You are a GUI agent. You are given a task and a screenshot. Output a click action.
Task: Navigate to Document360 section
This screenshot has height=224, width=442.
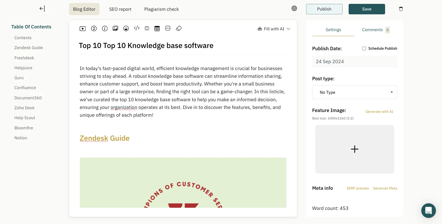pyautogui.click(x=28, y=98)
